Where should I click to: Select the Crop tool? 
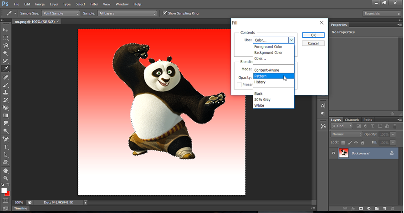(x=5, y=61)
